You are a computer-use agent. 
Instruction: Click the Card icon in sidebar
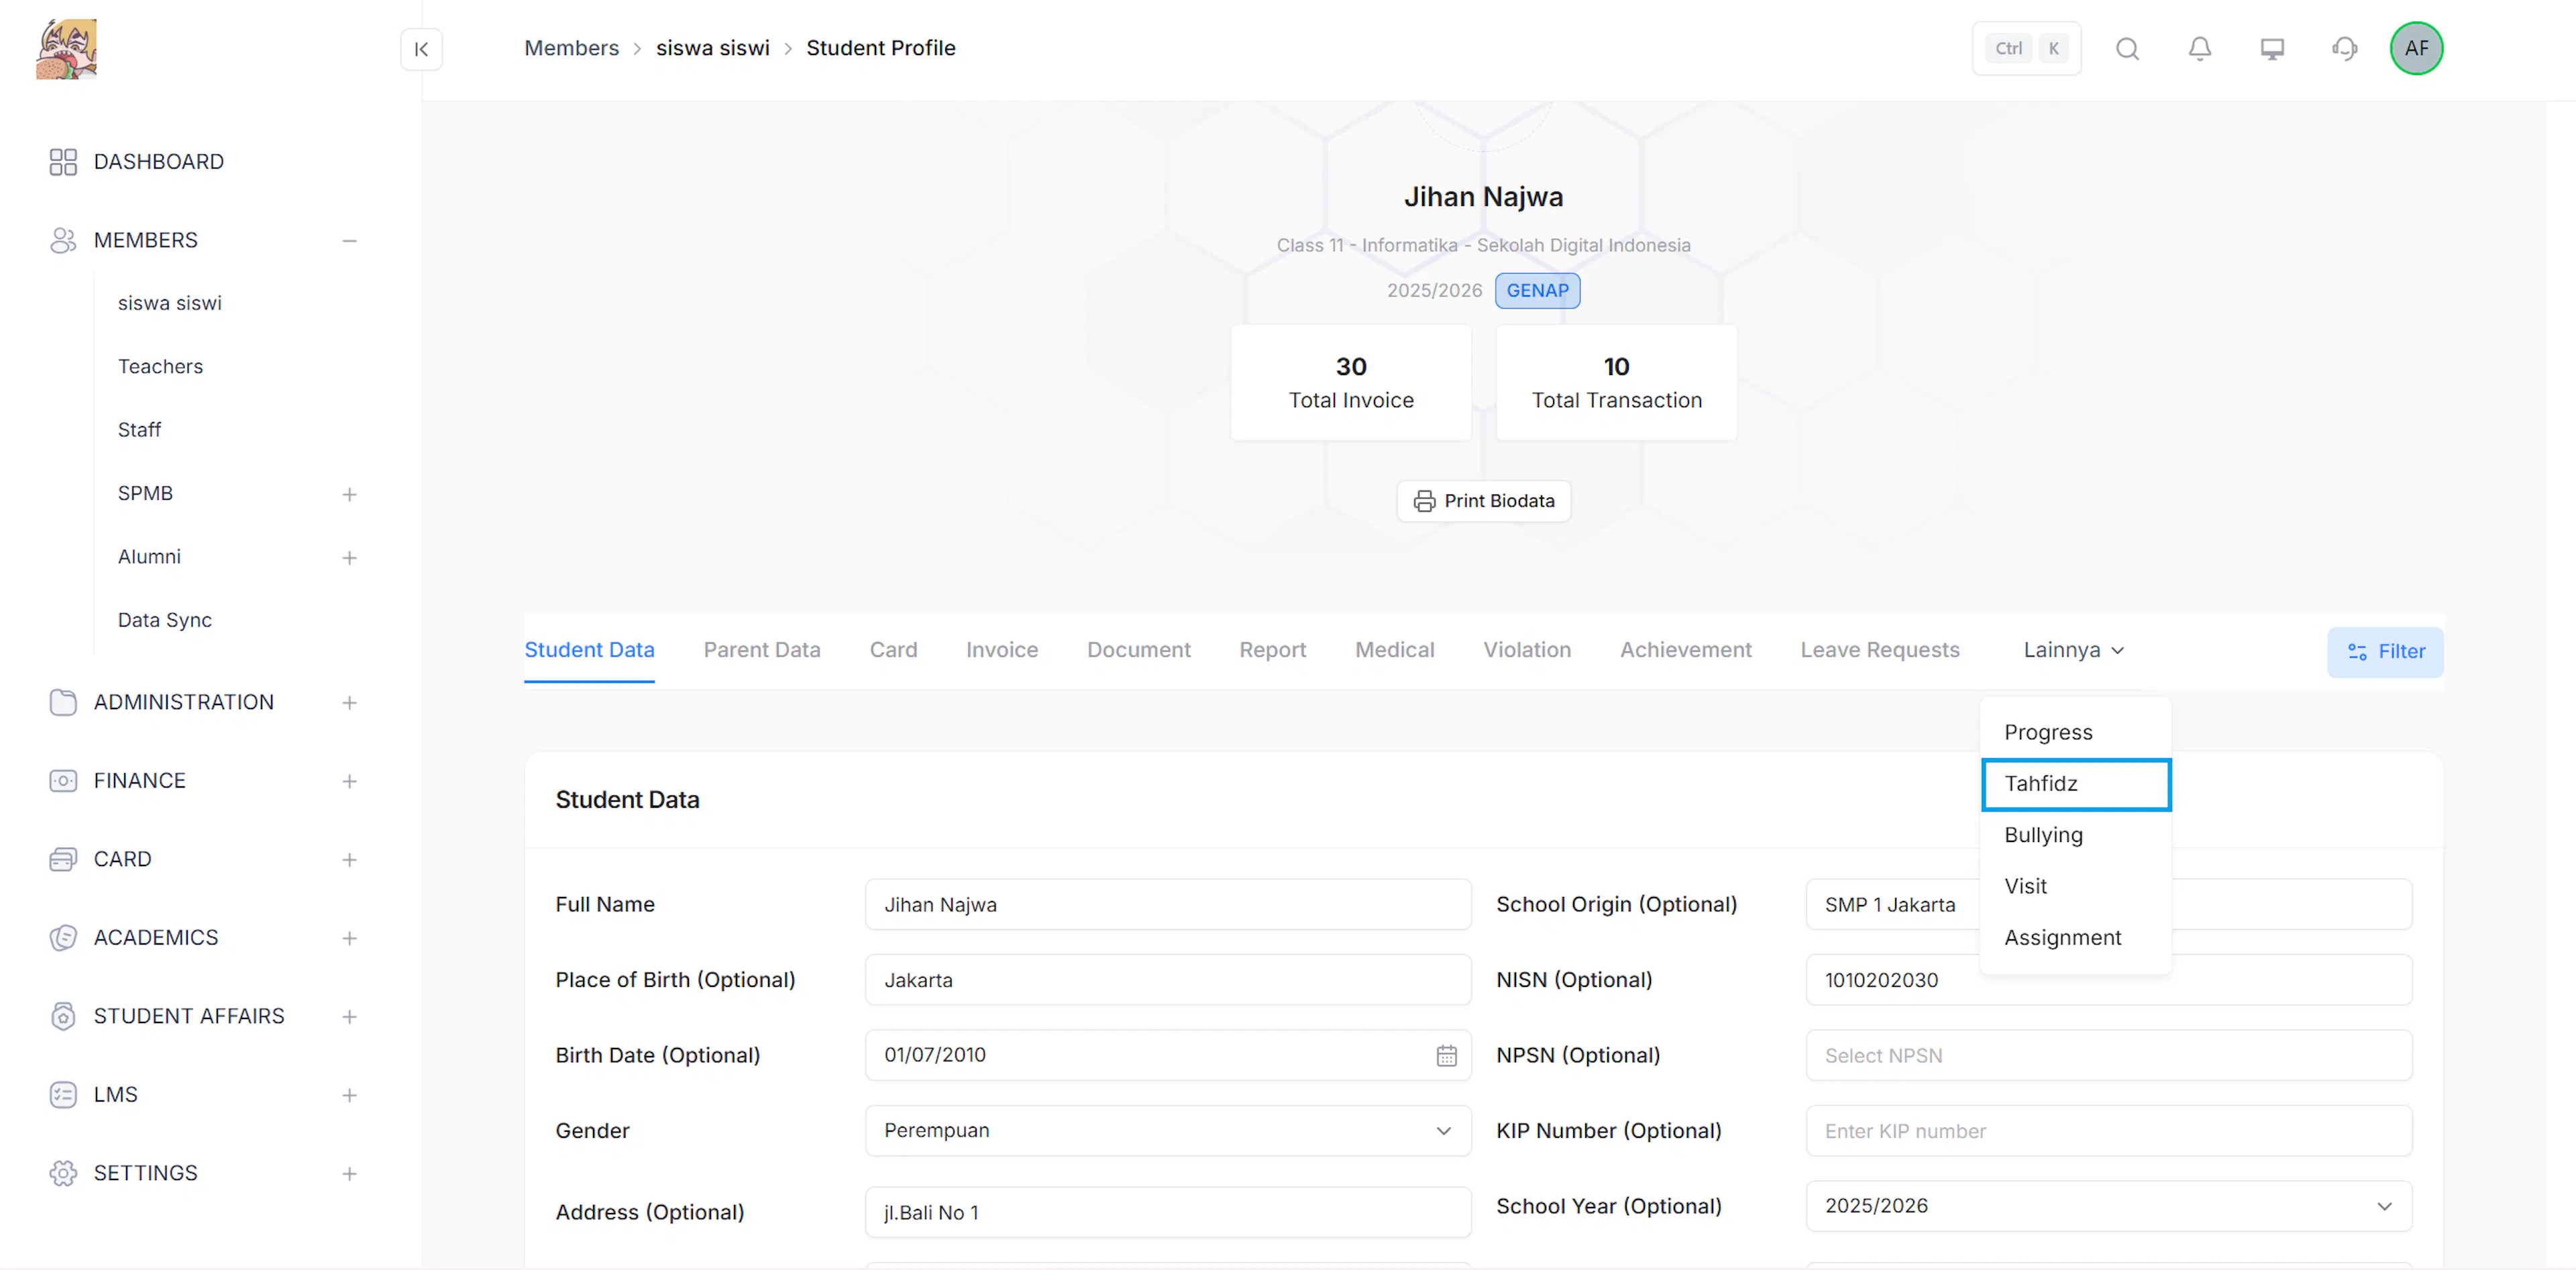coord(63,859)
